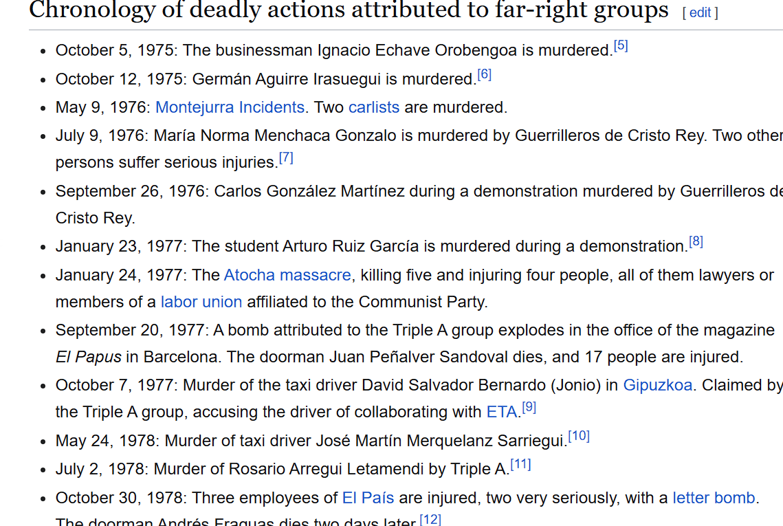The width and height of the screenshot is (783, 526).
Task: Visit the Gipuzkoa link
Action: click(x=658, y=385)
